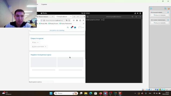Click the translate page icon
The width and height of the screenshot is (171, 96).
click(67, 20)
